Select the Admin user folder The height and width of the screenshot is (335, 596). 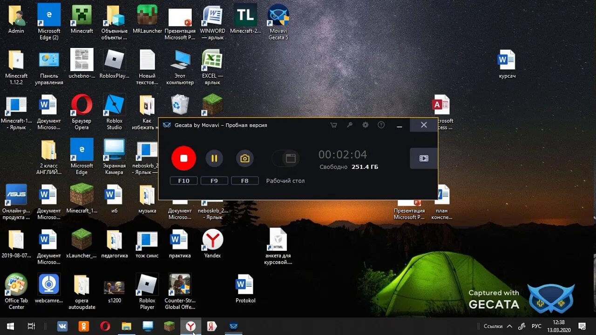[x=16, y=19]
